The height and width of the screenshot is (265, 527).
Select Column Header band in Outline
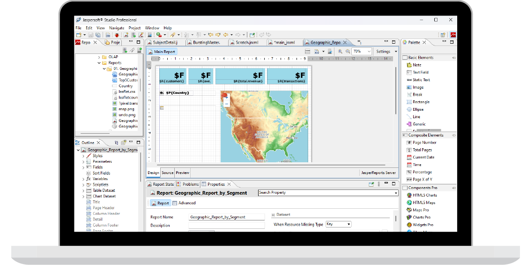(103, 213)
